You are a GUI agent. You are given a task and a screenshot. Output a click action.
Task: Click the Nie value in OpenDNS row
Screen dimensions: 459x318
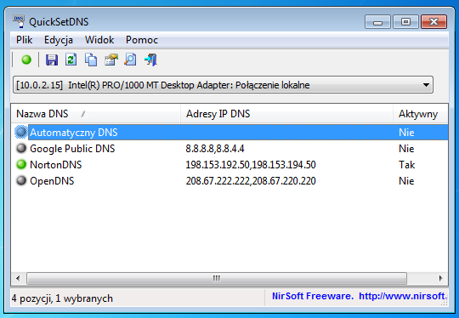point(406,181)
